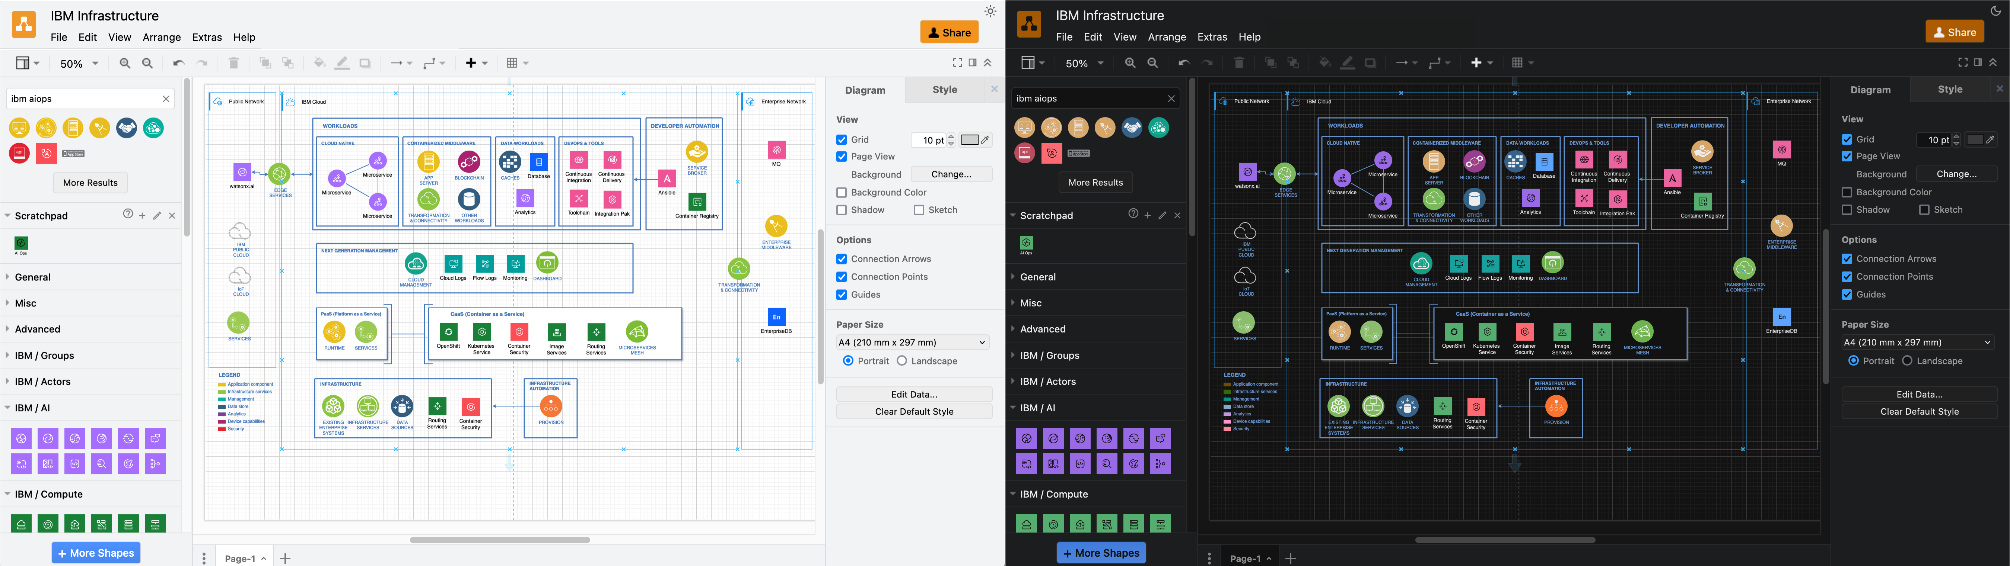Screen dimensions: 2010x566
Task: Enable the Sketch checkbox
Action: (919, 210)
